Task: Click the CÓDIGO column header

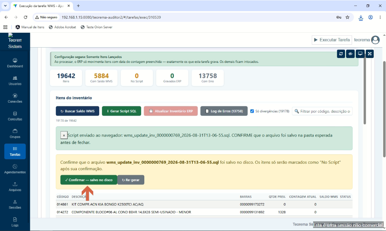Action: pyautogui.click(x=63, y=197)
